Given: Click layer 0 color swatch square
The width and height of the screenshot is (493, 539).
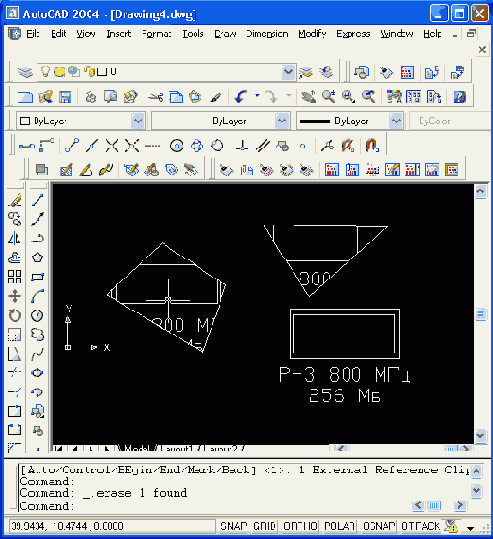Looking at the screenshot, I should (102, 72).
